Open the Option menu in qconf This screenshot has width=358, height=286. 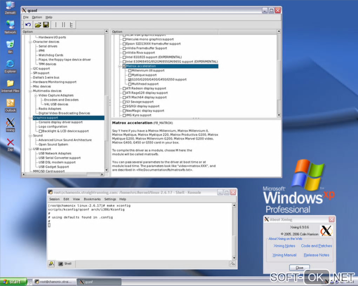[x=37, y=17]
